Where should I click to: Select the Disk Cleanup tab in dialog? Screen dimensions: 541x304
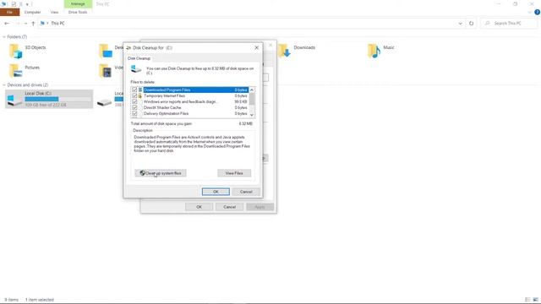click(139, 58)
